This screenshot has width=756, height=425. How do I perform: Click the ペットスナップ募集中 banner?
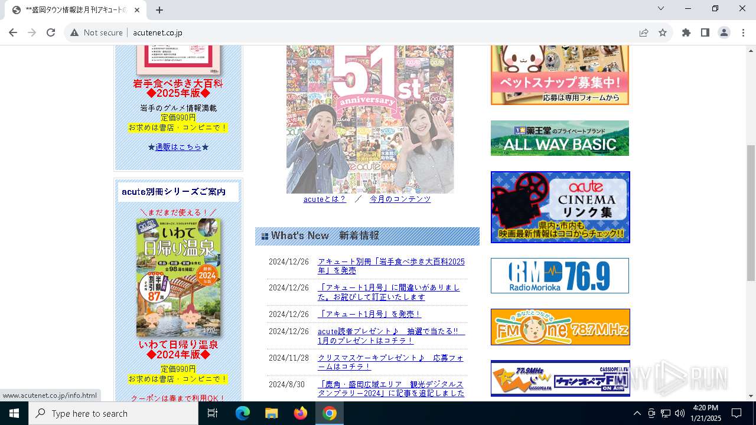(560, 75)
